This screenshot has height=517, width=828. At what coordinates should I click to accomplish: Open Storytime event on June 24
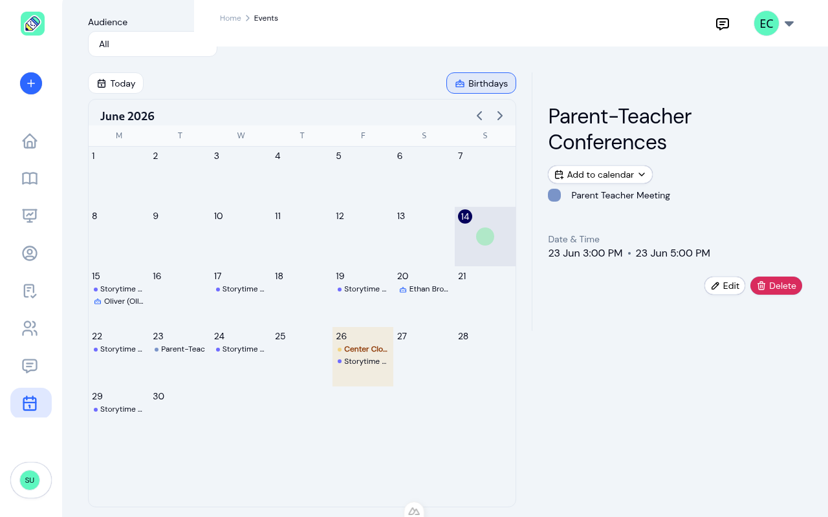[241, 349]
